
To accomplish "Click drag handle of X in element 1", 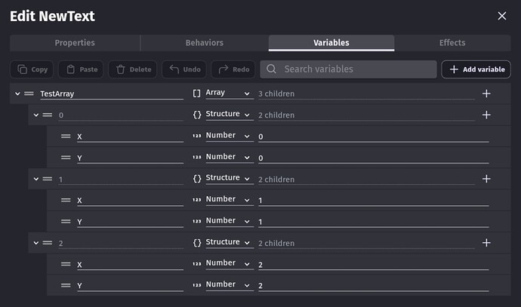I will coord(66,200).
